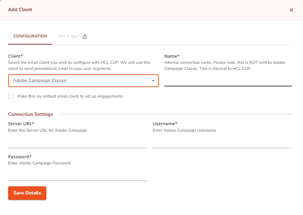Click the Password* field label

[x=20, y=157]
